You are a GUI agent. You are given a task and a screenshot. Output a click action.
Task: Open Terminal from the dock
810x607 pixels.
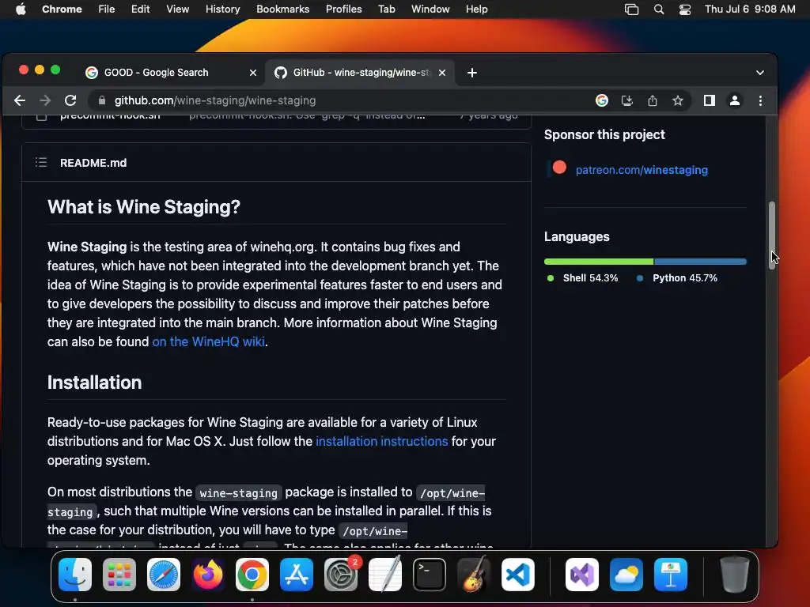point(430,575)
